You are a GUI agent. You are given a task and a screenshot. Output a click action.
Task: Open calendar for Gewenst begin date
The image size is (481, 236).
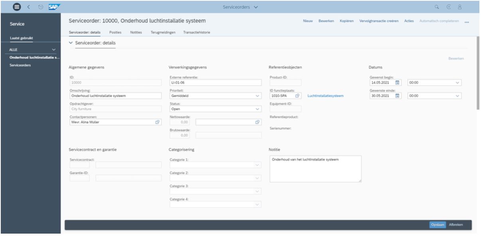pos(397,83)
